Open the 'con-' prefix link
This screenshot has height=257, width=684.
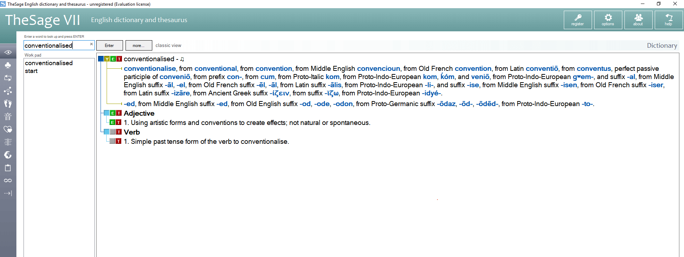(x=234, y=77)
